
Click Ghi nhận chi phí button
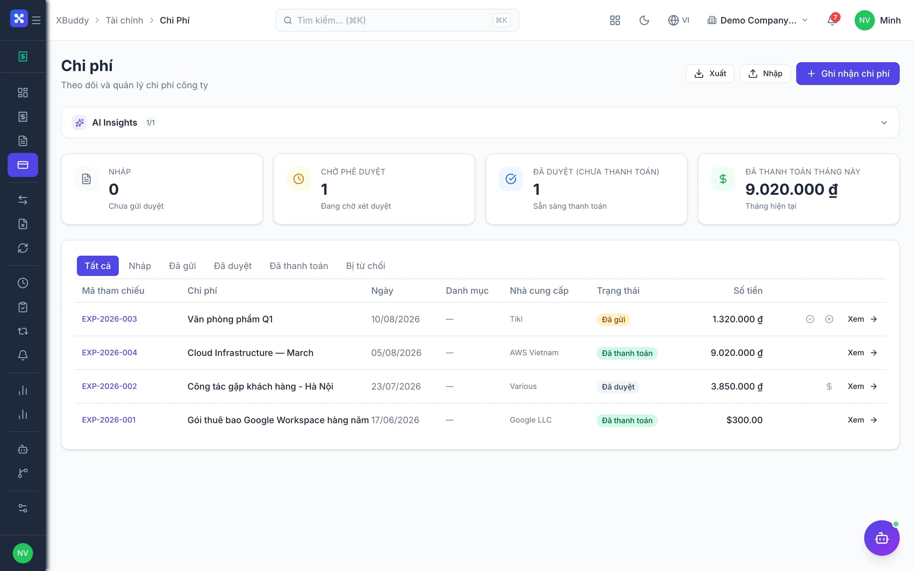(848, 74)
